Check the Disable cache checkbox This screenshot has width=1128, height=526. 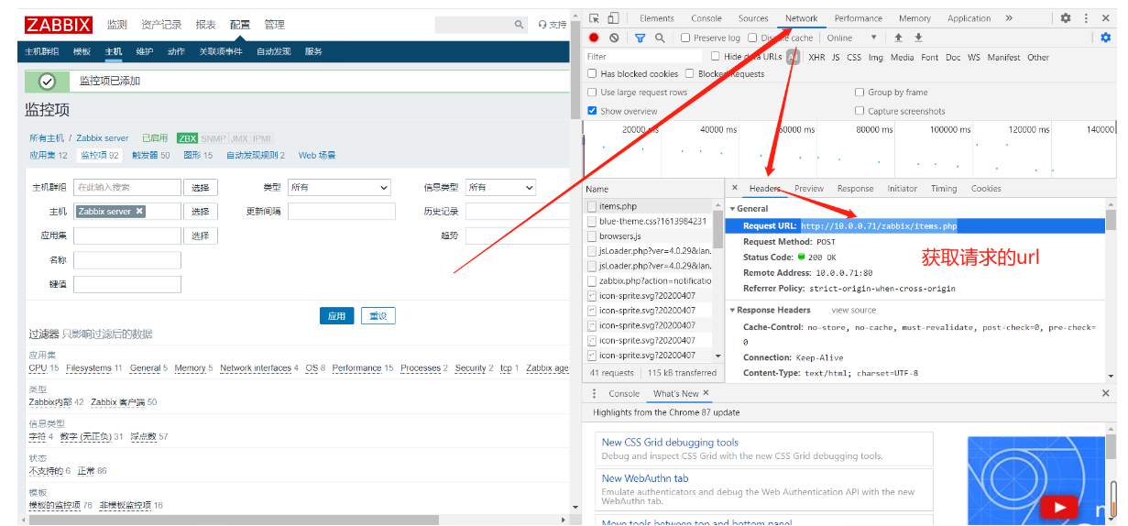752,38
